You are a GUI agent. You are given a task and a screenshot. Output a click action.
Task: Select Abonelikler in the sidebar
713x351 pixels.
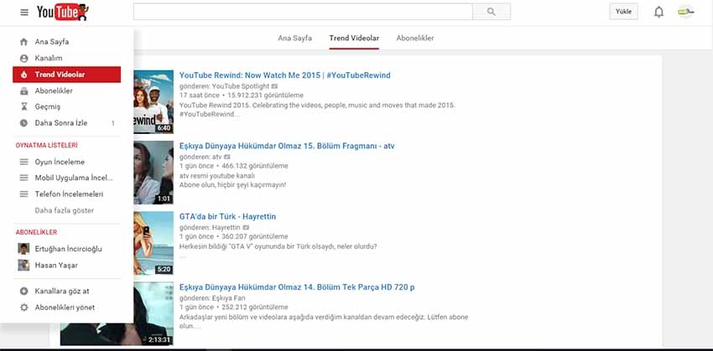pyautogui.click(x=53, y=90)
